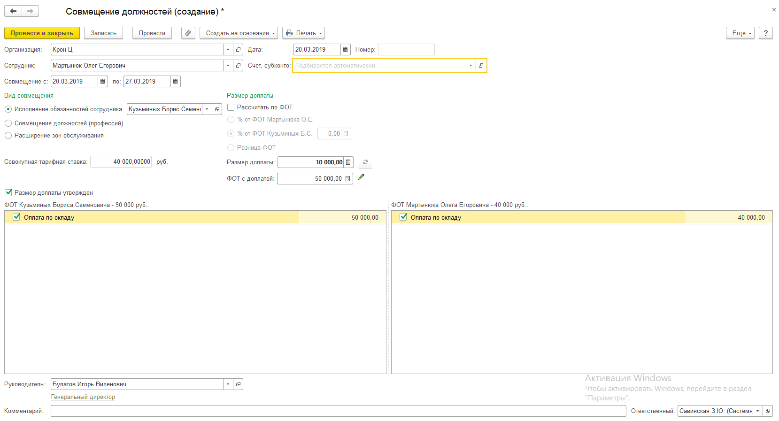The height and width of the screenshot is (421, 779).
Task: Expand the Сотрудник dropdown list
Action: coord(228,66)
